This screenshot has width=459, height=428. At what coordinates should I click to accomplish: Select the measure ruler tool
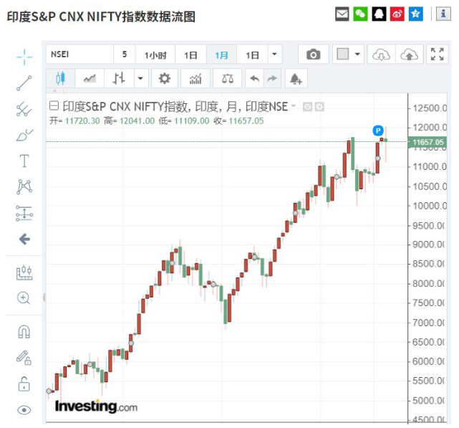point(24,272)
